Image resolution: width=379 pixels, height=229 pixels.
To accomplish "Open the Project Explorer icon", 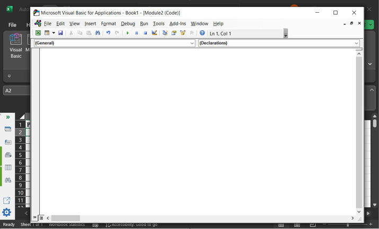I will click(x=165, y=33).
